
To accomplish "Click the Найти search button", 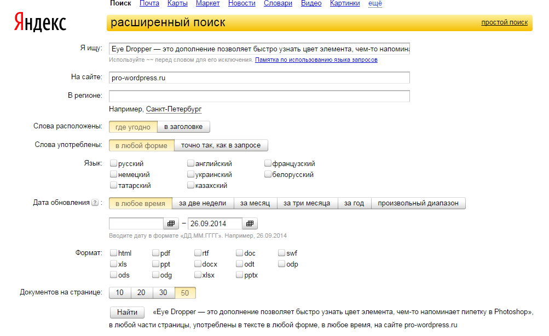I will (127, 313).
